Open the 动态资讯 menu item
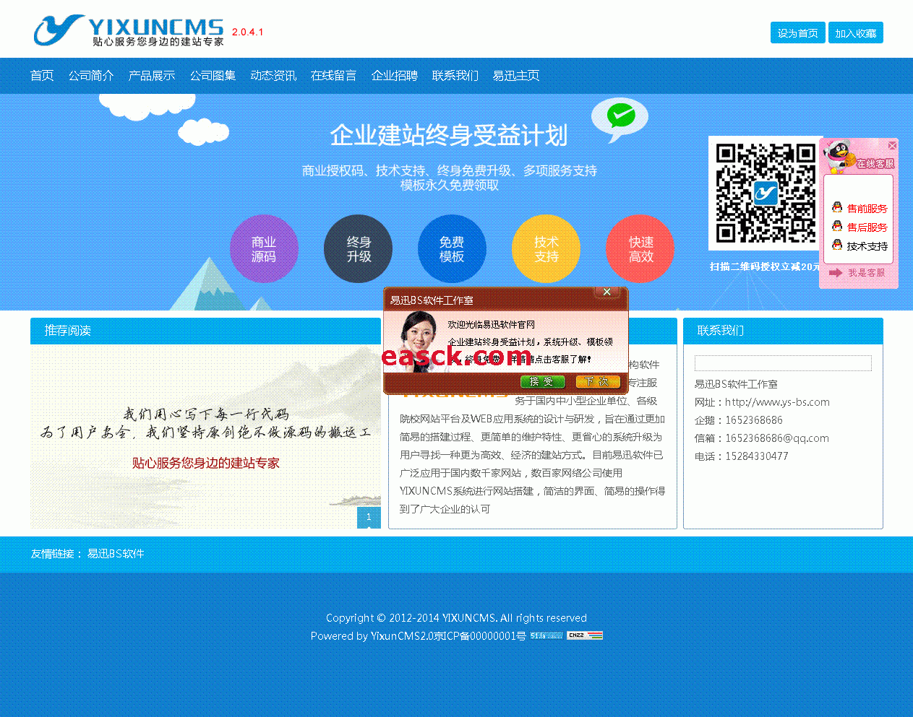Screen dimensions: 913x717 tap(273, 76)
